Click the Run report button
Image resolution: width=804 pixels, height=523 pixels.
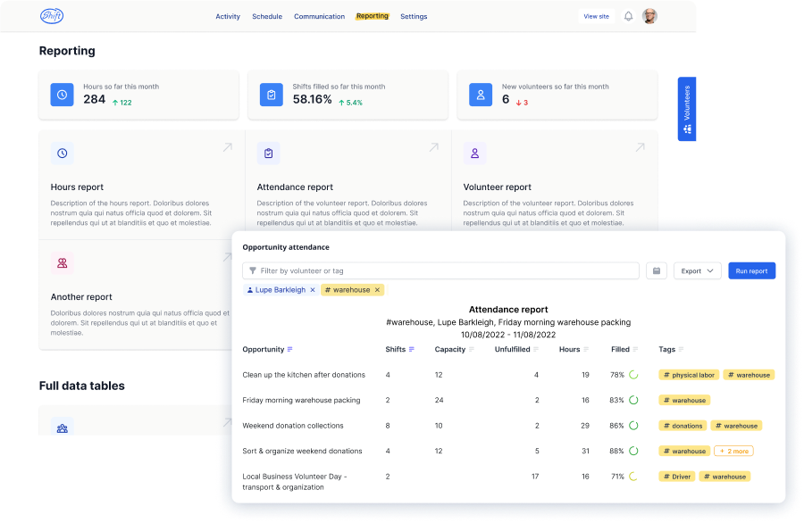coord(751,270)
